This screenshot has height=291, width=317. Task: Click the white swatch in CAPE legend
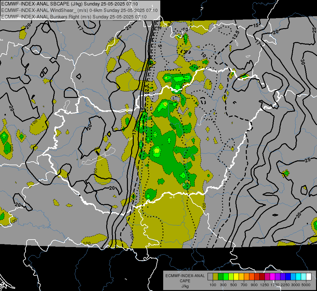(x=309, y=277)
